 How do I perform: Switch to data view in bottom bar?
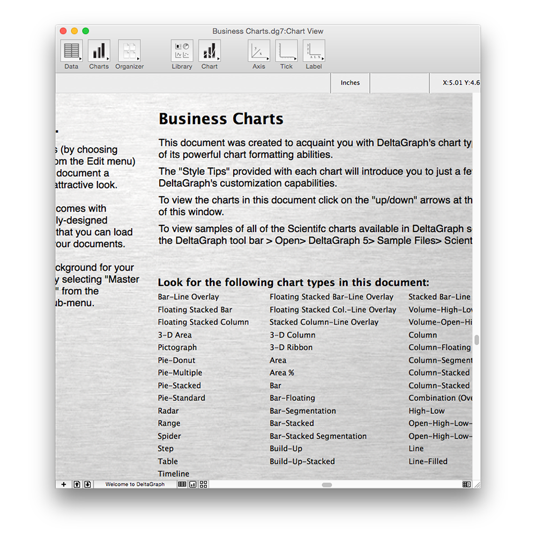pyautogui.click(x=182, y=484)
